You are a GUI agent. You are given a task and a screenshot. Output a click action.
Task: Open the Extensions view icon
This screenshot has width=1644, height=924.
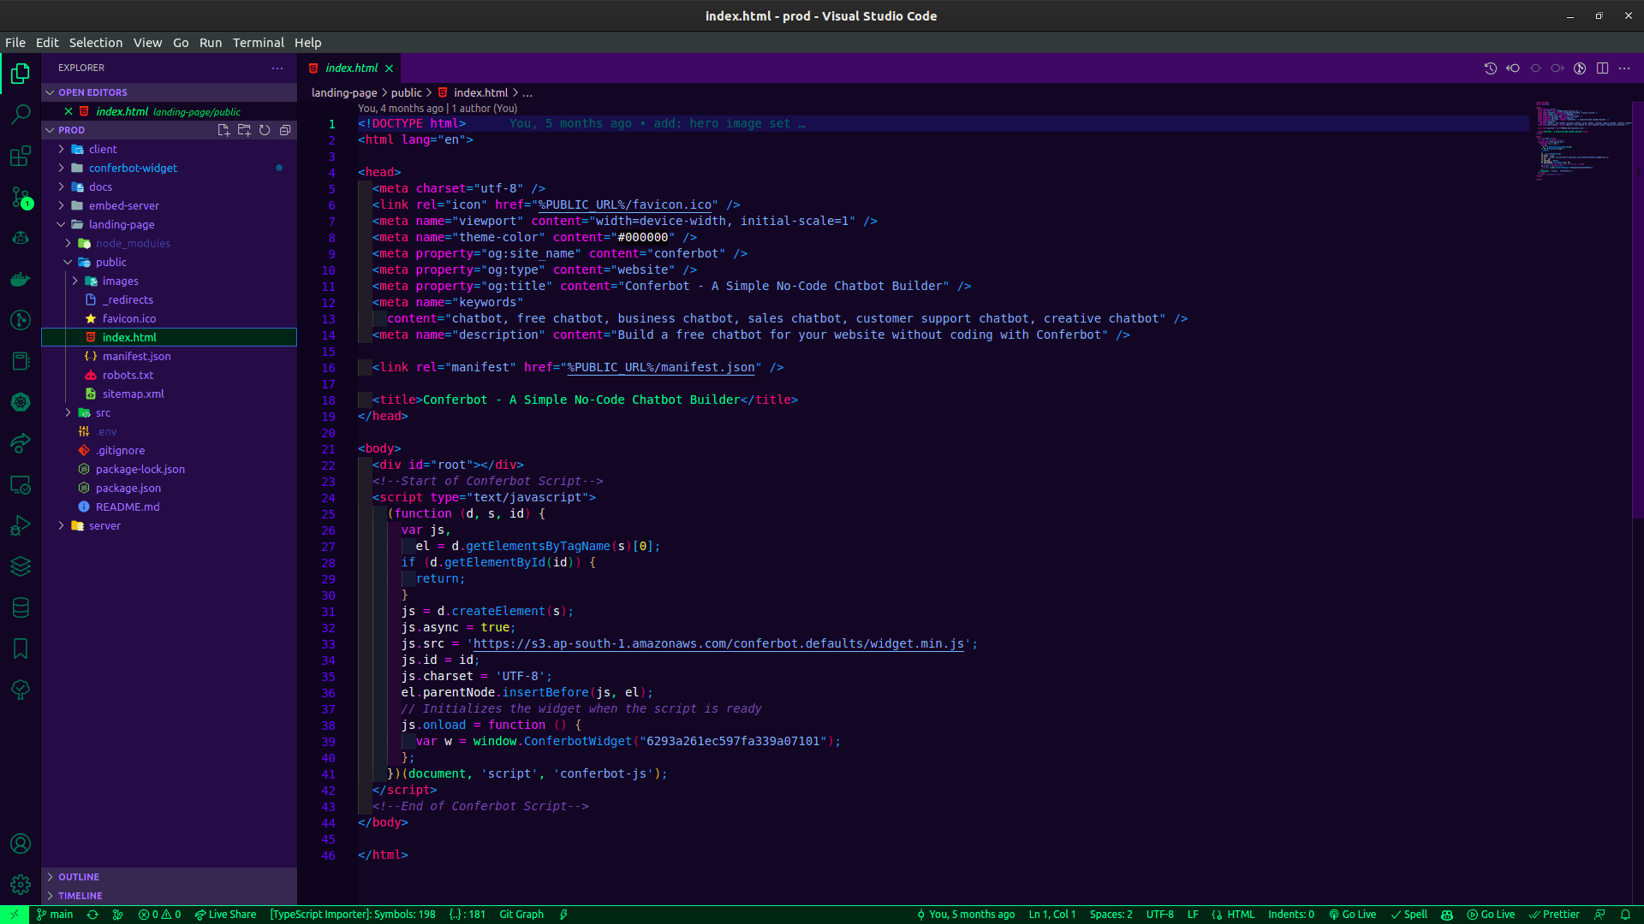21,156
